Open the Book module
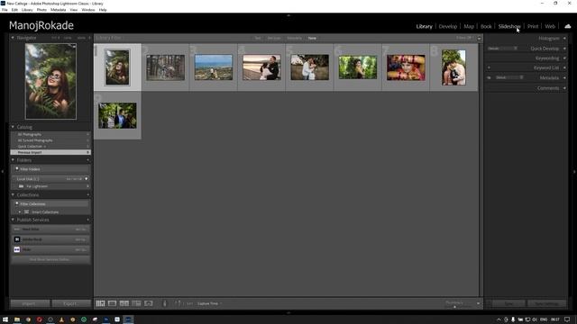The width and height of the screenshot is (577, 324). pos(486,26)
